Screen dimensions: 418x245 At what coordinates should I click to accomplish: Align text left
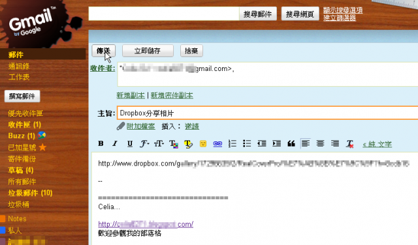click(306, 143)
